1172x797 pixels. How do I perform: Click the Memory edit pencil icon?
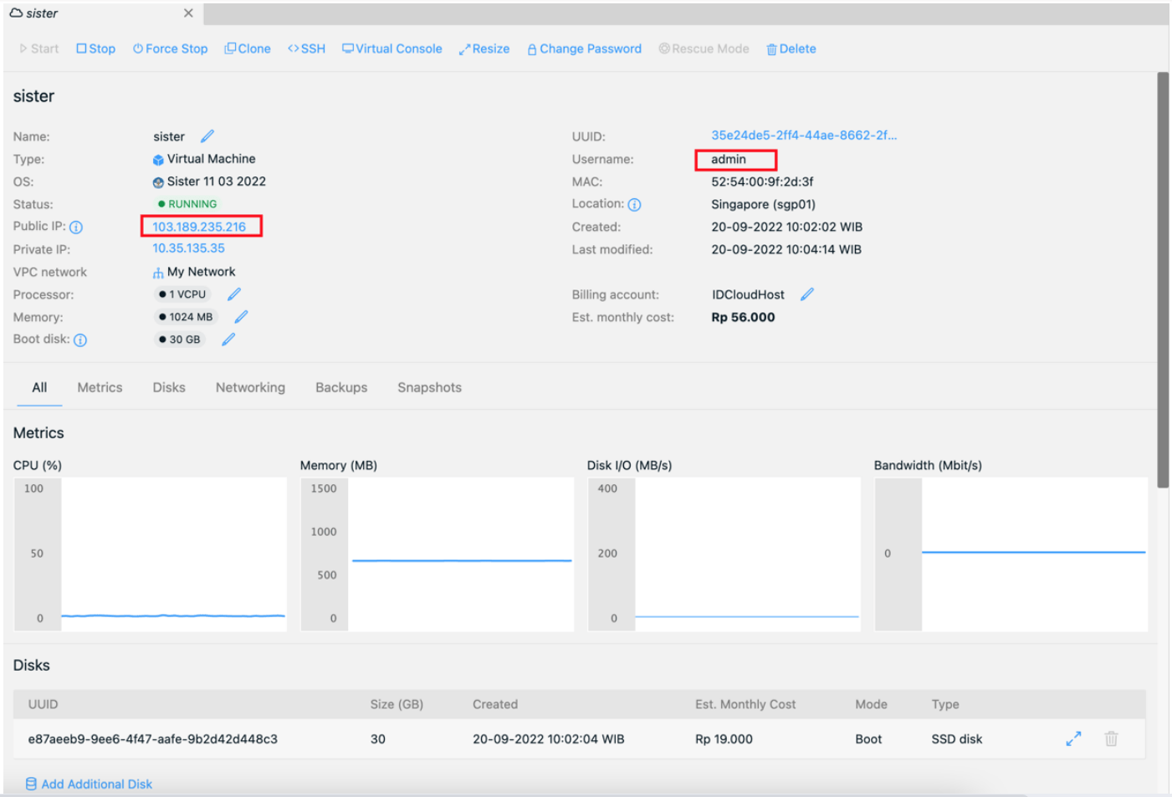241,317
